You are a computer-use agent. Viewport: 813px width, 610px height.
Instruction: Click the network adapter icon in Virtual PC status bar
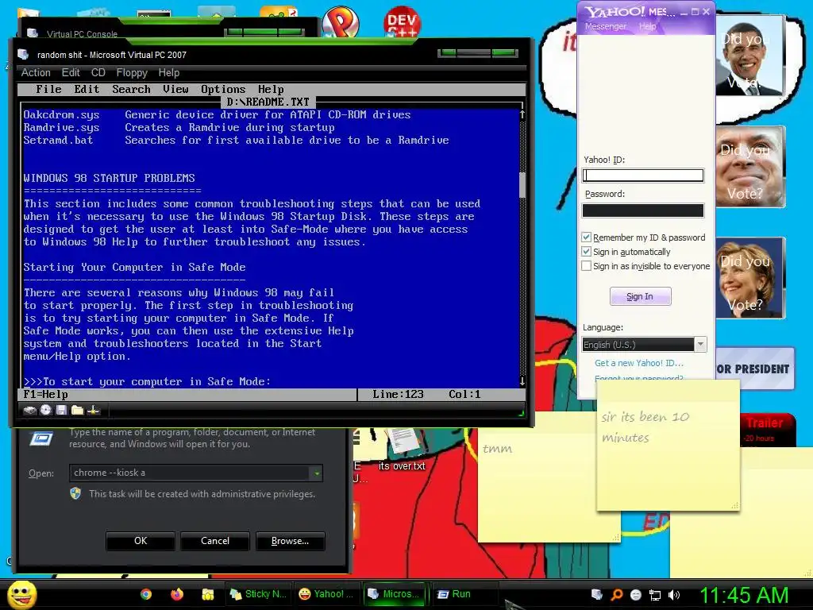(94, 411)
